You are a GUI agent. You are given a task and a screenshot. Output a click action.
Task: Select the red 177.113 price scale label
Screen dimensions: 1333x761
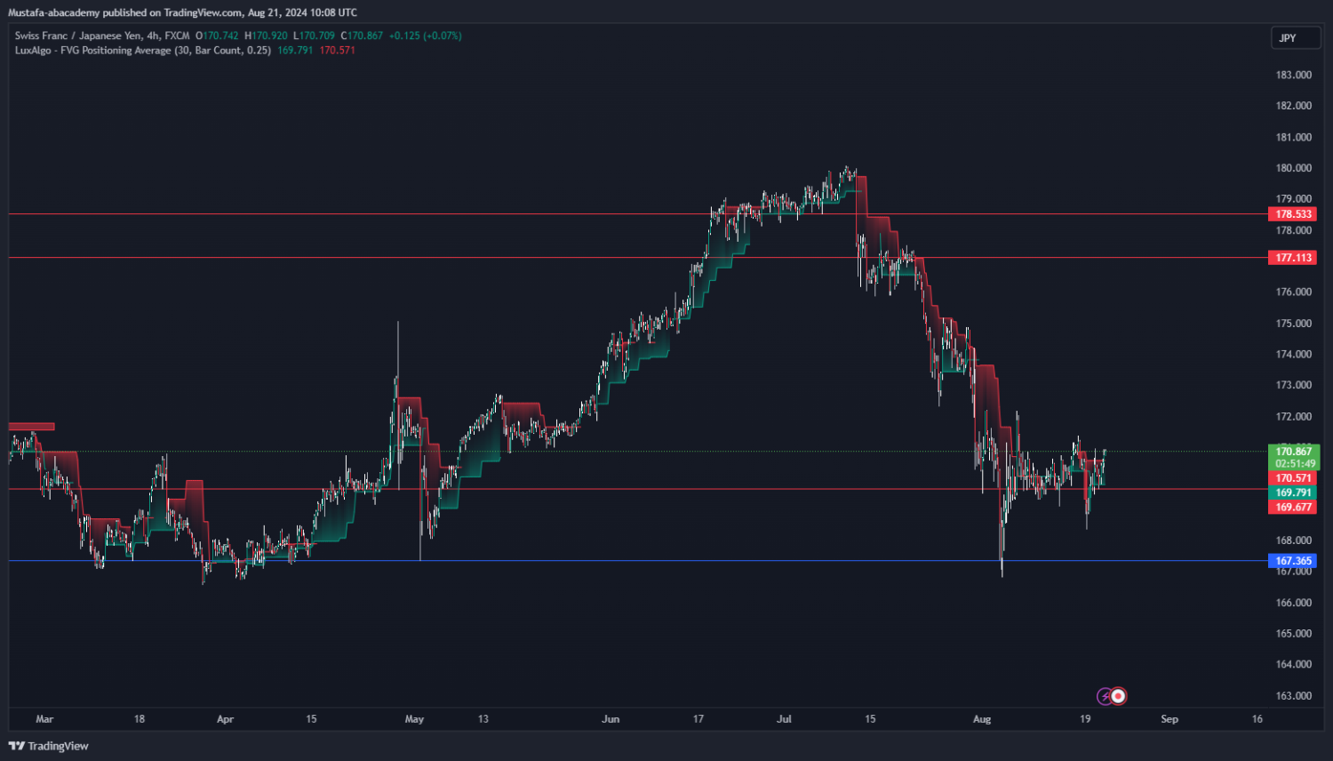tap(1293, 258)
